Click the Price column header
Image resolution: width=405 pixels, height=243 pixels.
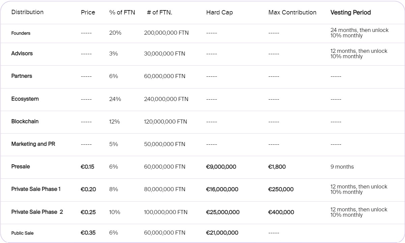(x=88, y=12)
